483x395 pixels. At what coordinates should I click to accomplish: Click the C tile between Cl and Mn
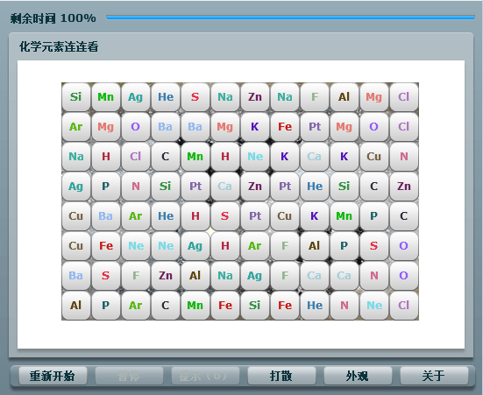click(x=166, y=157)
